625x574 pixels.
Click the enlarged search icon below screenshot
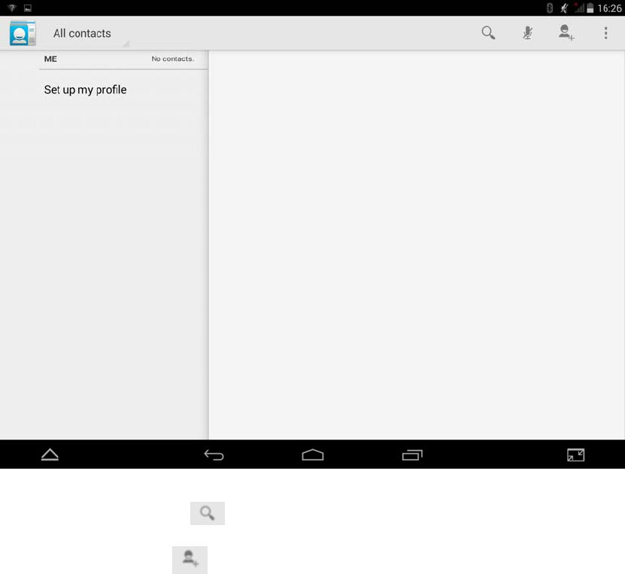tap(208, 513)
